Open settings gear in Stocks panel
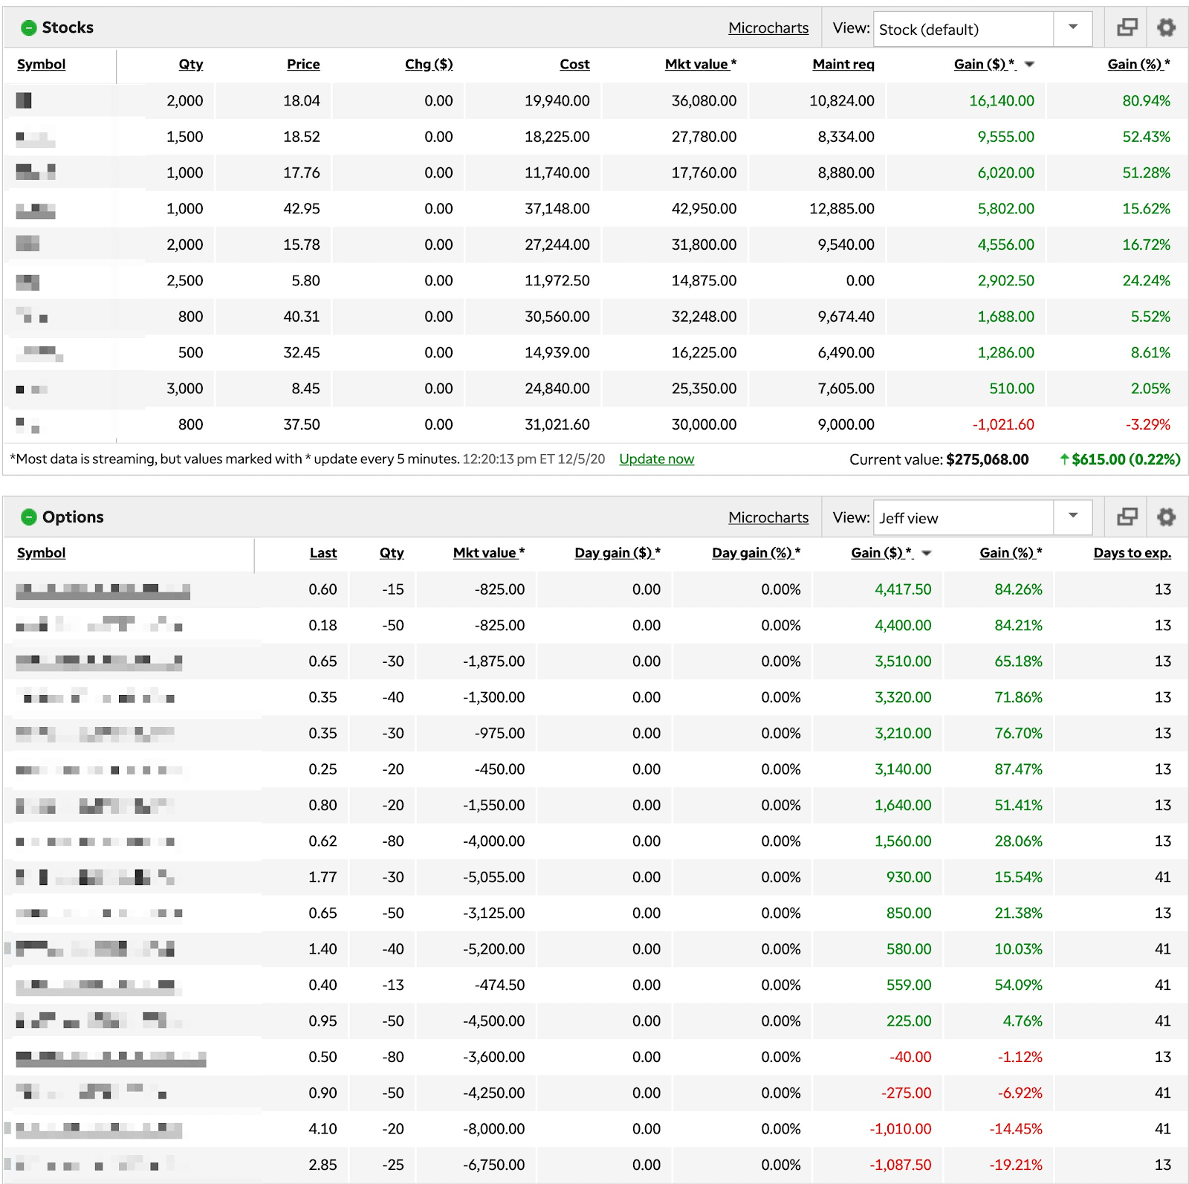The image size is (1189, 1184). [x=1166, y=28]
